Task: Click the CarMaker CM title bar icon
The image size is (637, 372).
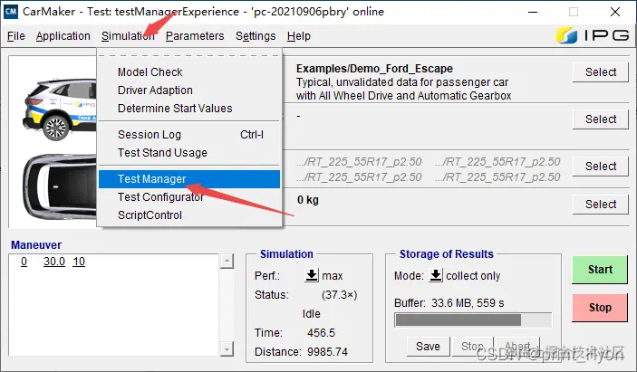Action: (x=10, y=12)
